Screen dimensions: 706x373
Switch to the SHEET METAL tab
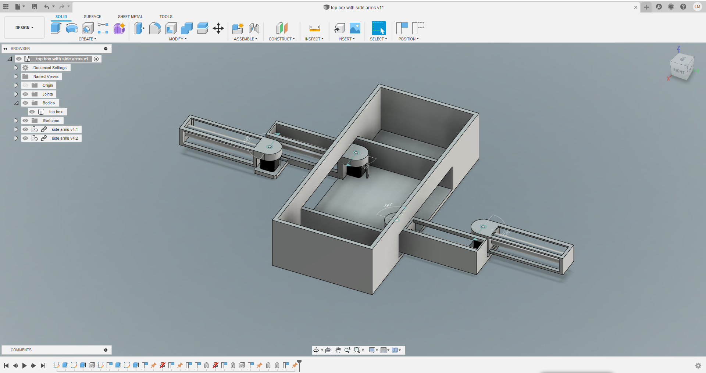tap(131, 17)
